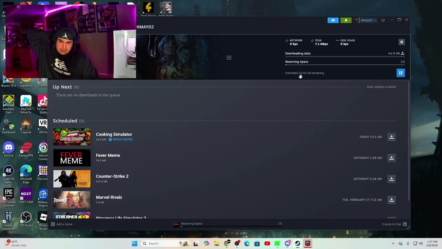Open Hytale Launcher desktop shortcut

[x=8, y=221]
